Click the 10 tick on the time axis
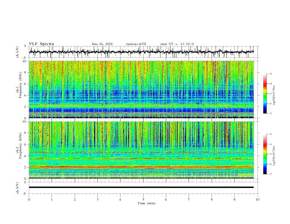This screenshot has height=224, width=290. click(257, 199)
